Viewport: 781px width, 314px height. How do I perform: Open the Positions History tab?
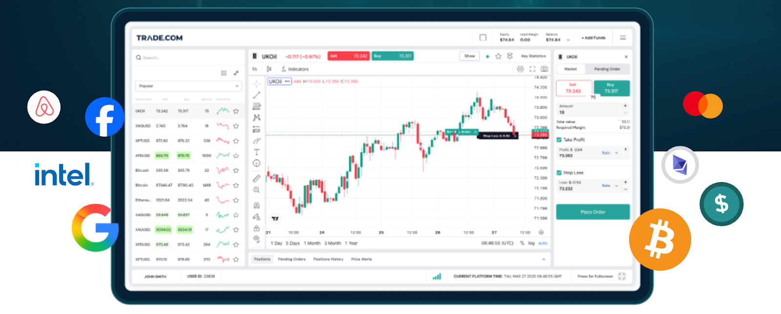[328, 259]
